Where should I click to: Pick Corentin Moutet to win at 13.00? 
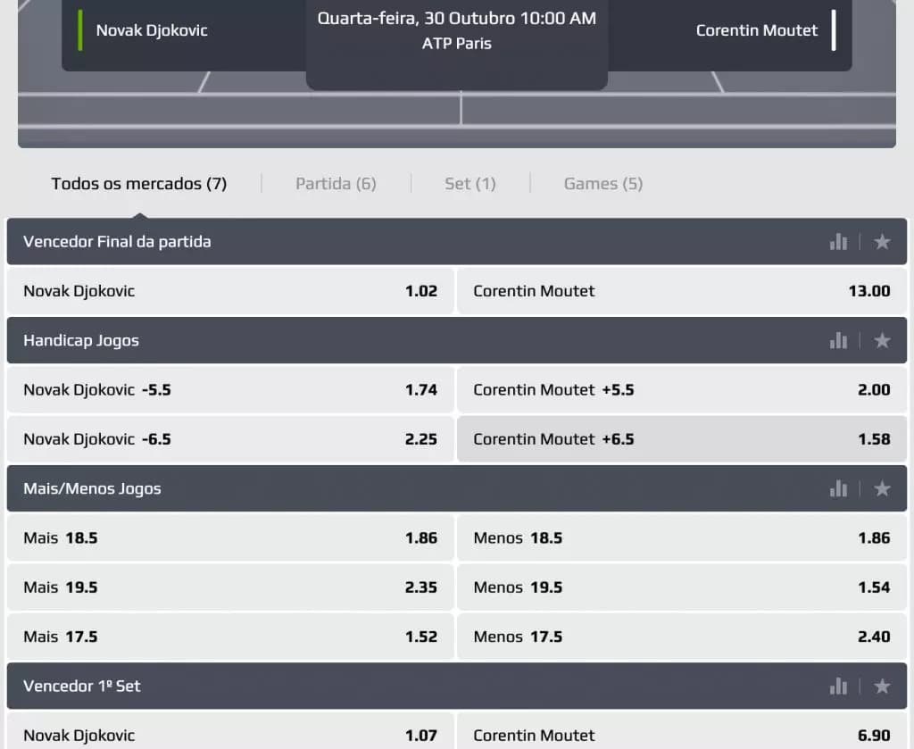pyautogui.click(x=681, y=291)
